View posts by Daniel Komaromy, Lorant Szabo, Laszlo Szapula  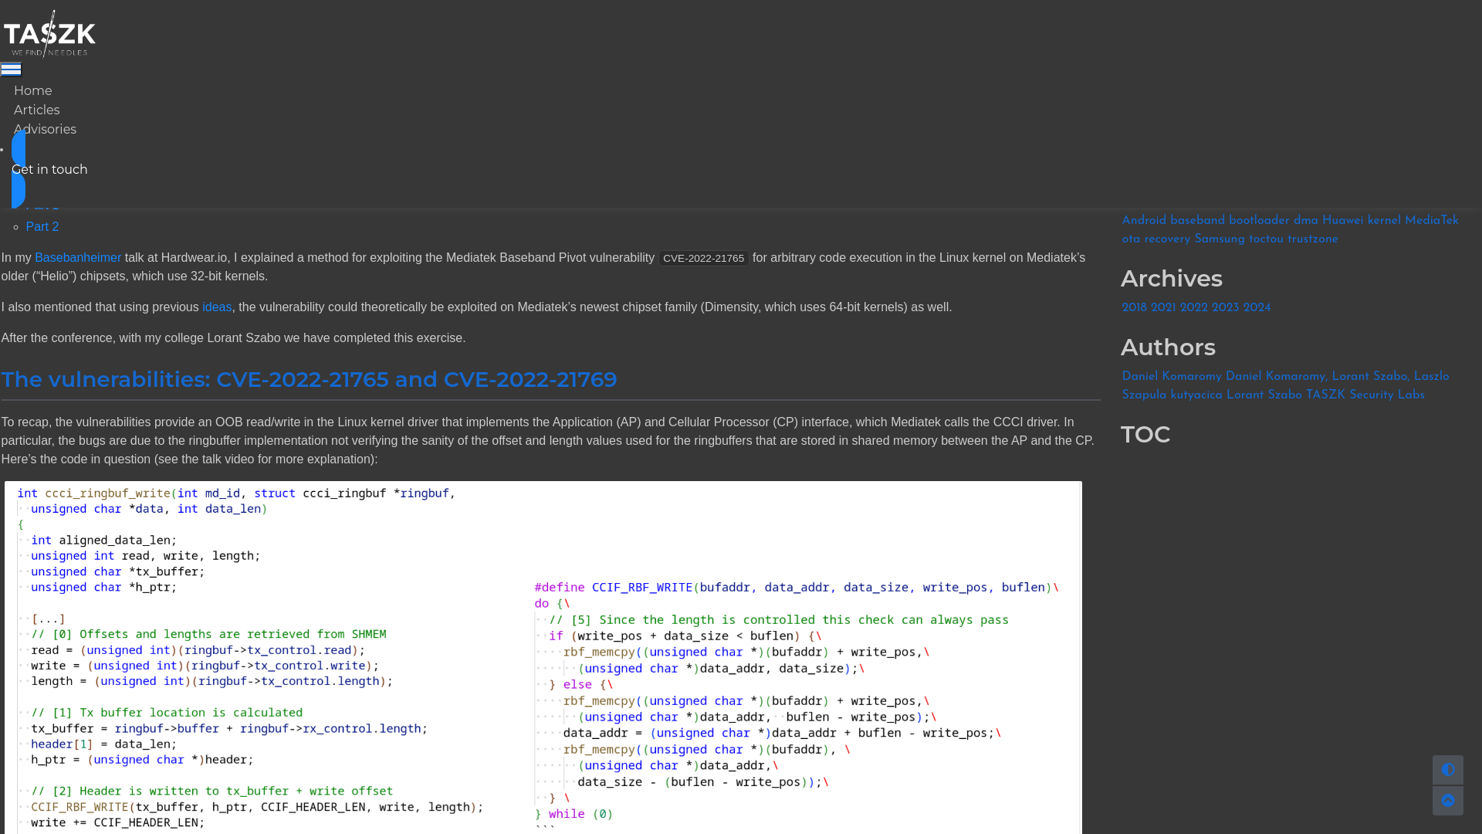pos(1285,386)
